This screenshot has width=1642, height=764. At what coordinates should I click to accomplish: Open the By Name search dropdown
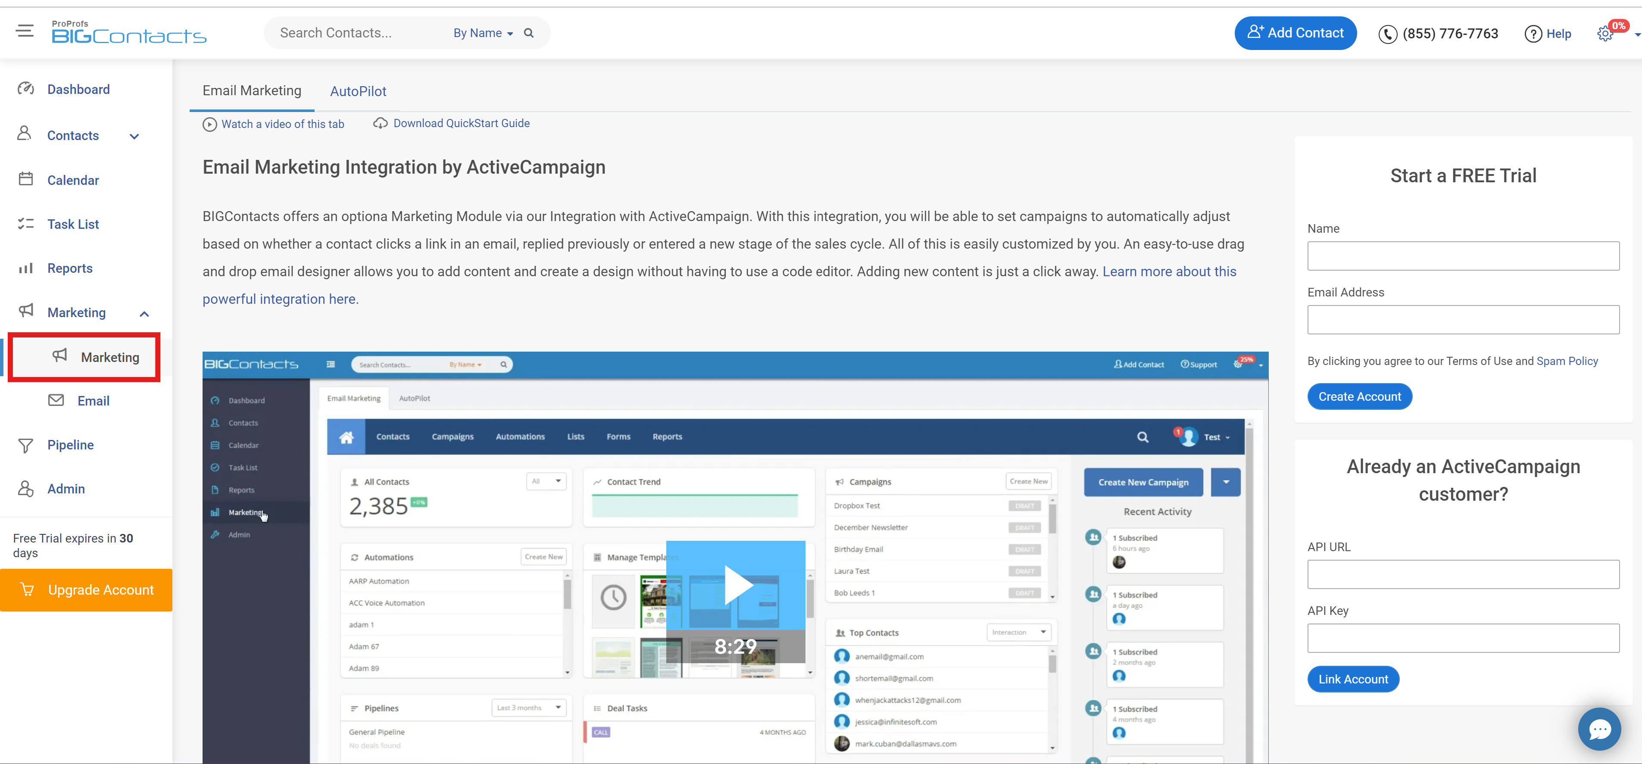click(483, 33)
